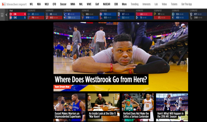The image size is (207, 122).
Task: View the KC vs TOR game
Action: tap(72, 15)
